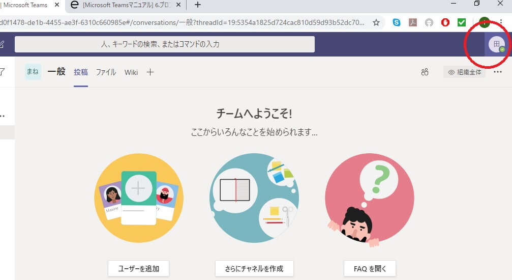The height and width of the screenshot is (280, 512).
Task: Focus the Teams search and command box
Action: (x=164, y=44)
